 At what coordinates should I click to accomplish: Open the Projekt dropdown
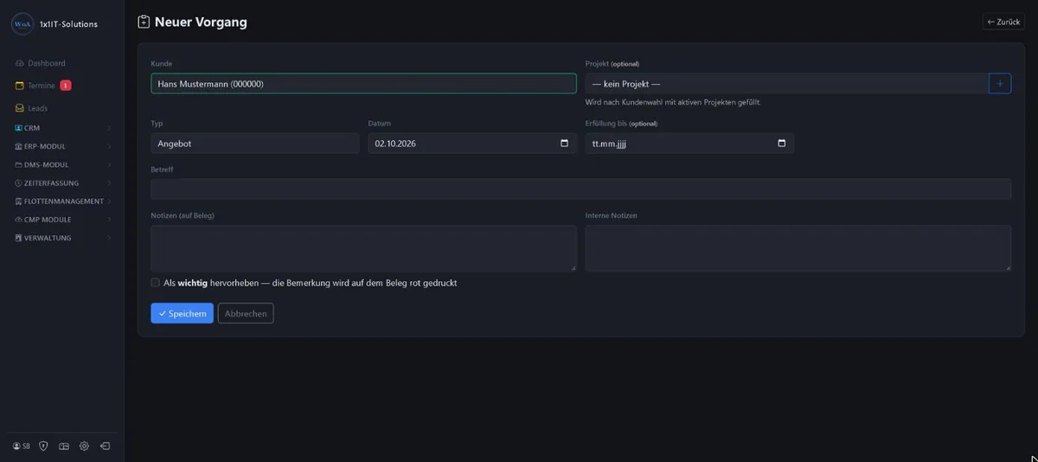pyautogui.click(x=786, y=84)
